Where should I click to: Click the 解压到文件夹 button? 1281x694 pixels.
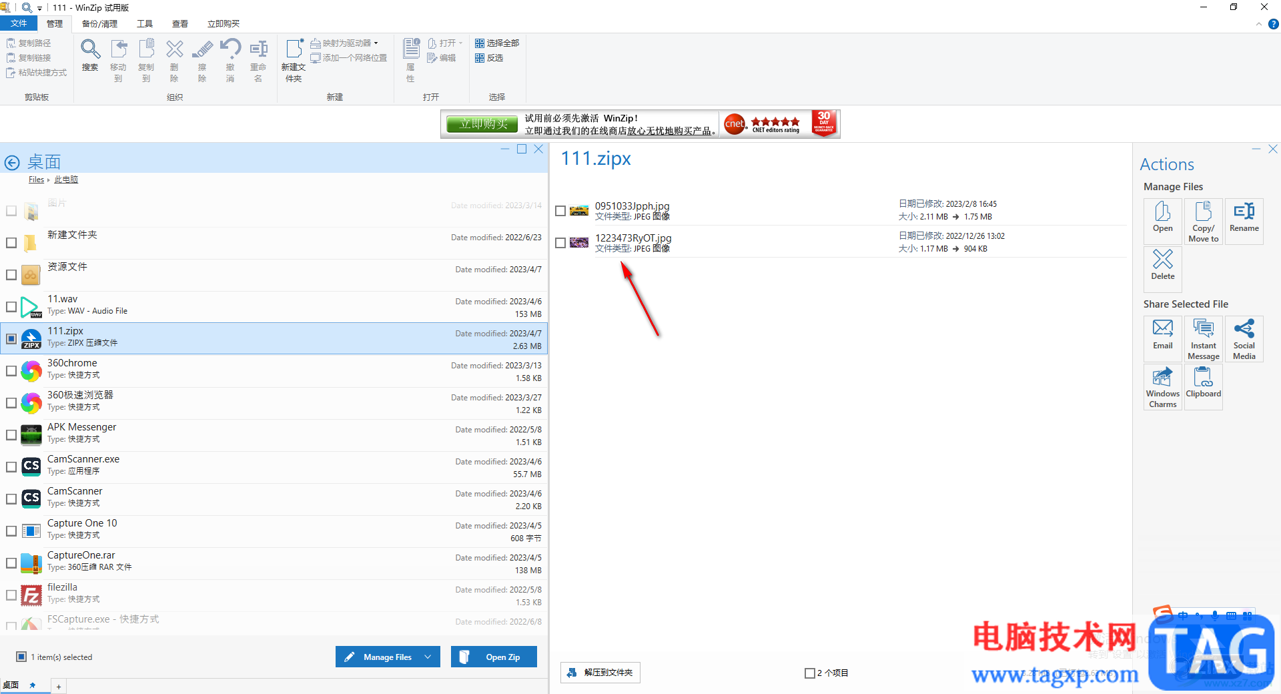coord(600,673)
